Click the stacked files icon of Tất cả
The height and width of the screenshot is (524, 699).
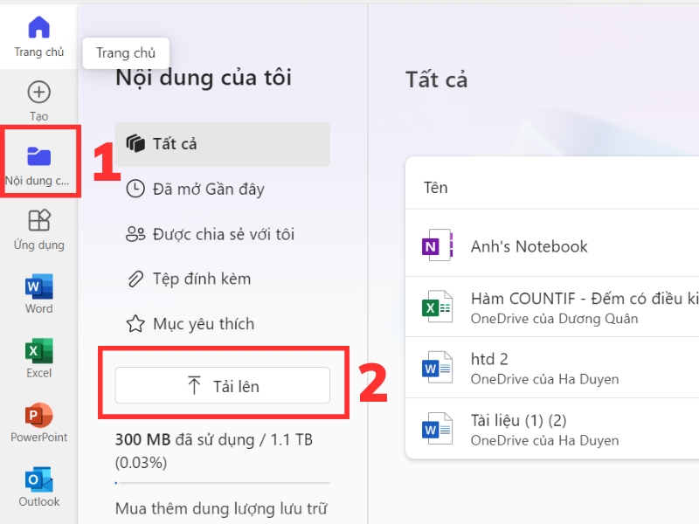point(135,143)
